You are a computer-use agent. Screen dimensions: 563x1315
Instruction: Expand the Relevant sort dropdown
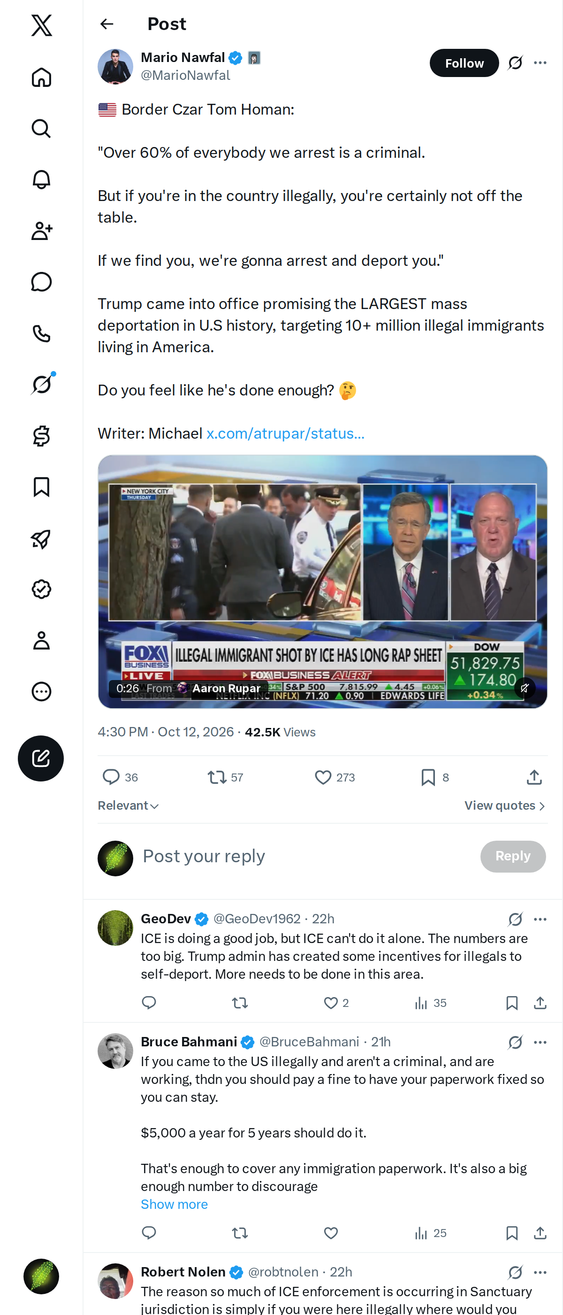[129, 805]
